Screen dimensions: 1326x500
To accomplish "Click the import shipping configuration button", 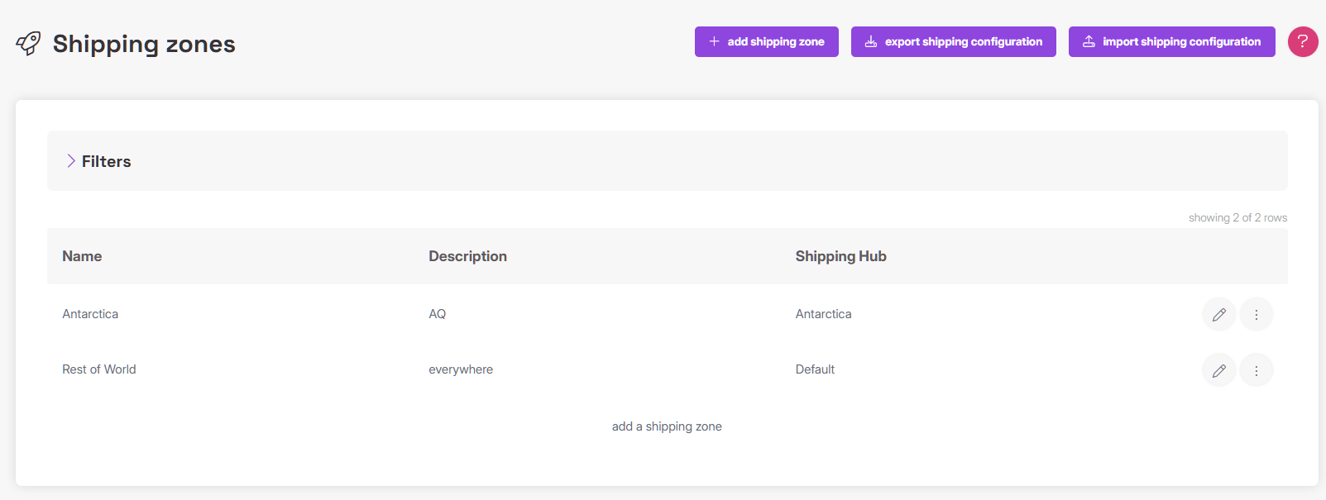I will tap(1171, 41).
